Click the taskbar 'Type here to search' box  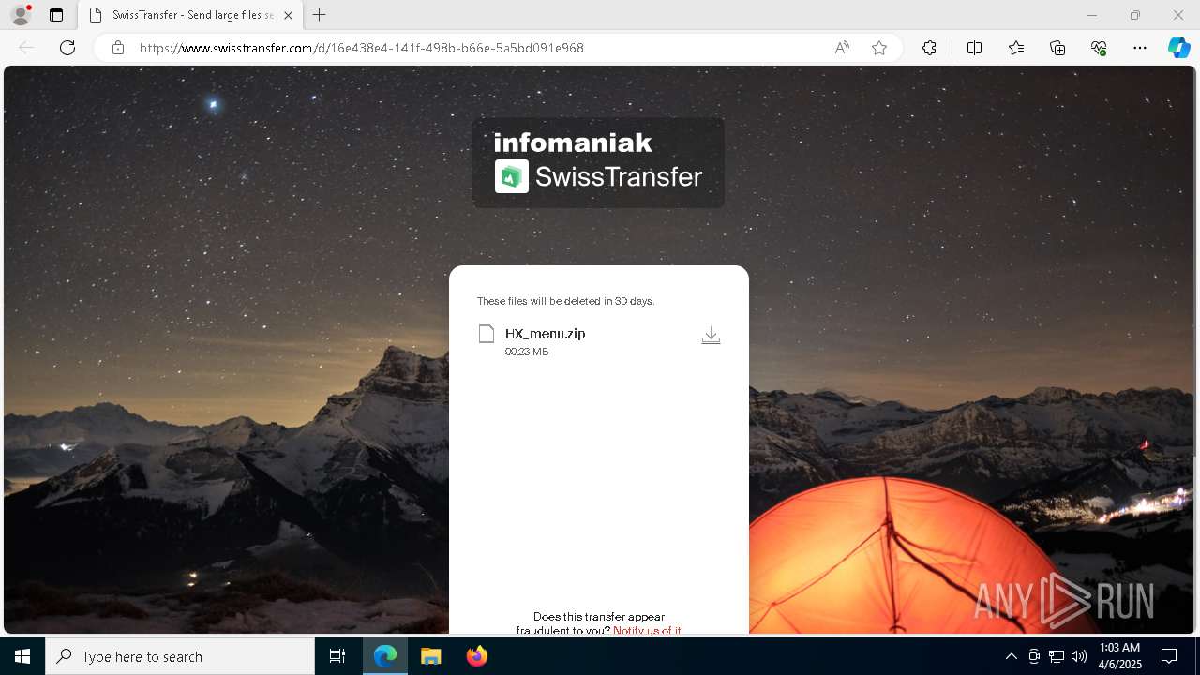(x=180, y=656)
